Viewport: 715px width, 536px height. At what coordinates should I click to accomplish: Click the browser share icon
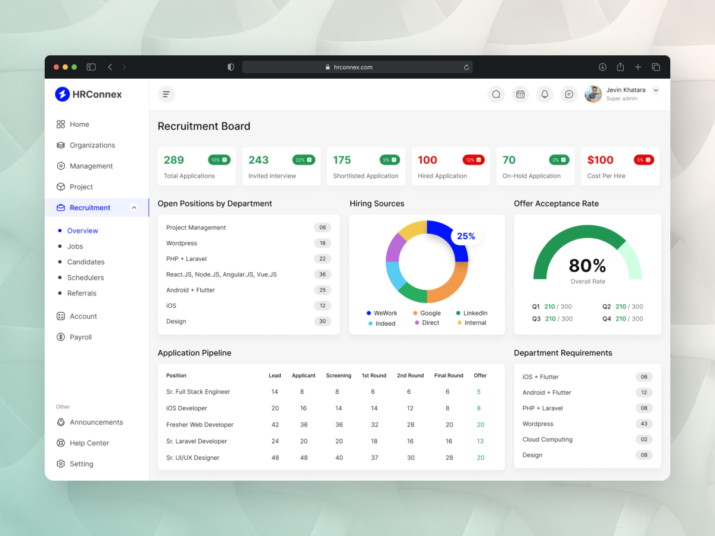[x=620, y=67]
